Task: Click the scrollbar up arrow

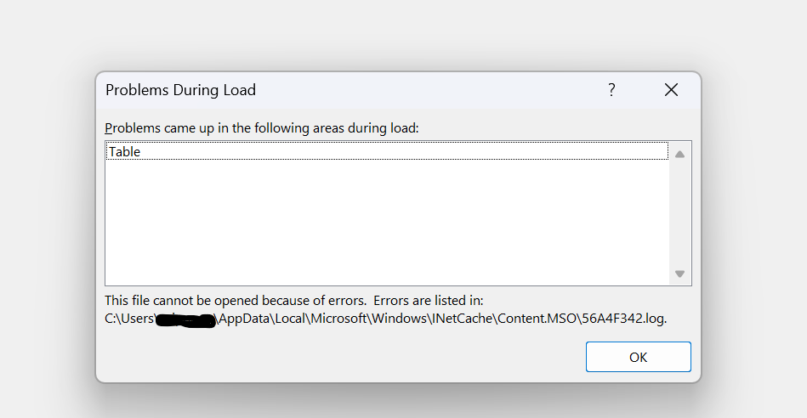Action: point(679,154)
